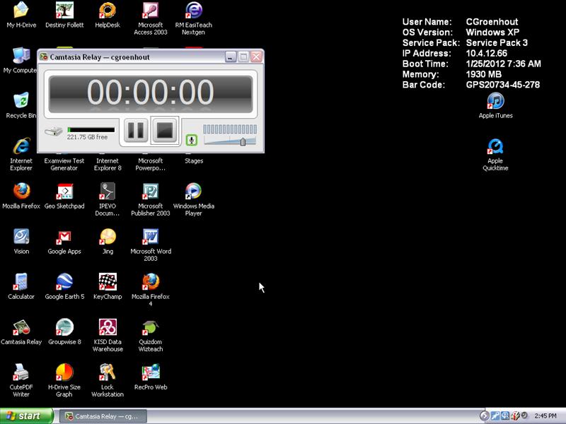
Task: Select the Jing icon
Action: (108, 241)
